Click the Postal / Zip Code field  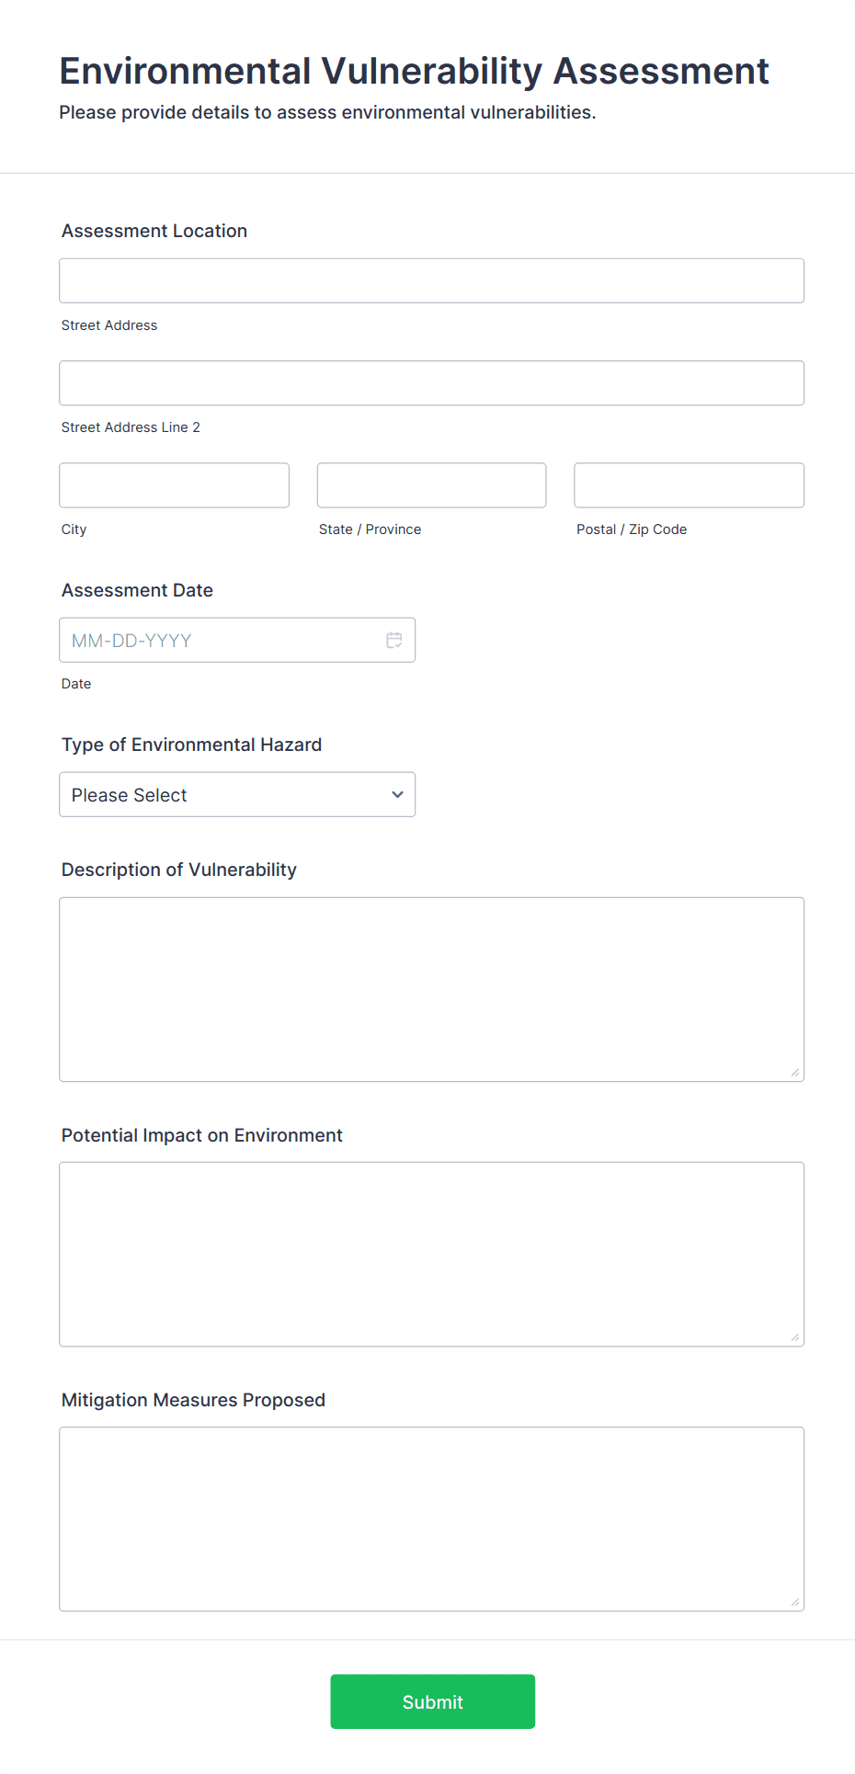689,485
